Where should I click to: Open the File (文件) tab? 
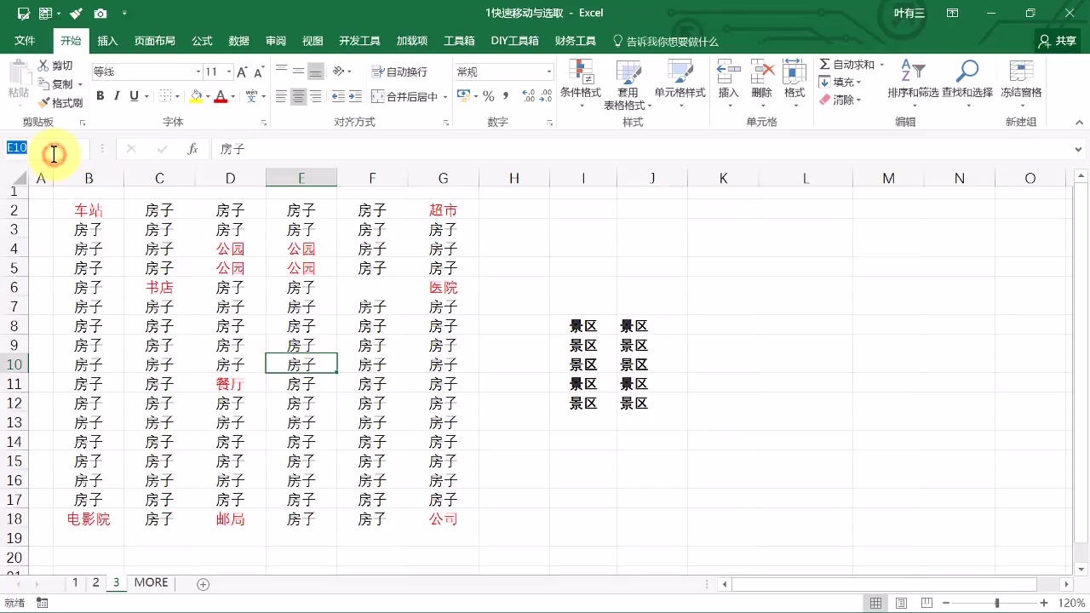click(x=25, y=41)
